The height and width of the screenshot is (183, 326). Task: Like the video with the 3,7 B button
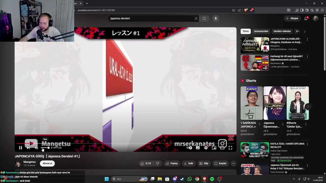click(146, 163)
